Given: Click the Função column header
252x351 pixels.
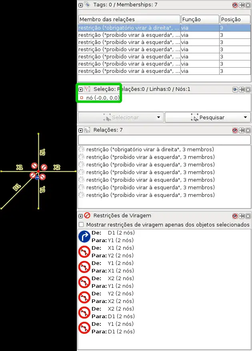Looking at the screenshot, I should tap(199, 19).
